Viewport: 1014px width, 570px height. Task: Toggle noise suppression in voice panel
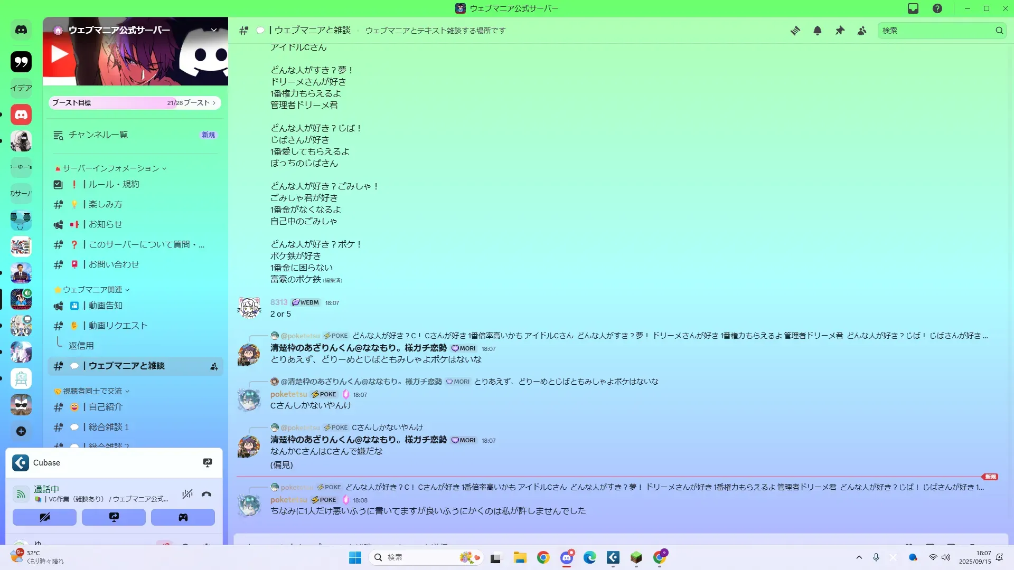coord(187,494)
